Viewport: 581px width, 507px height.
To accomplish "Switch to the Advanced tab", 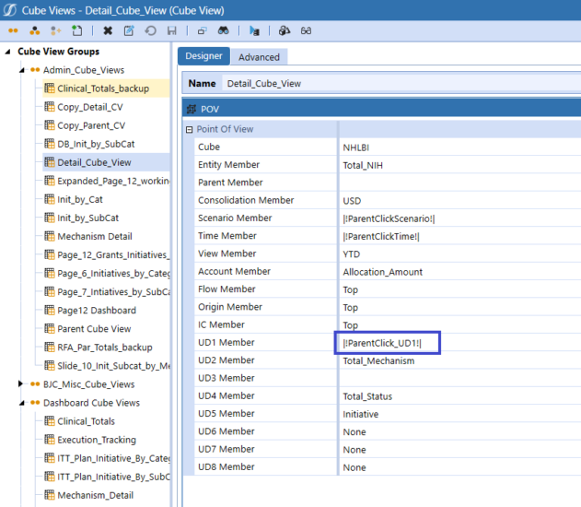I will coord(259,57).
